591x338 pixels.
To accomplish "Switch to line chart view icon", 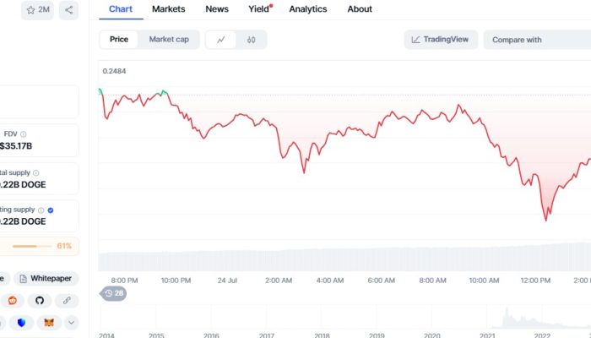I will coord(221,39).
